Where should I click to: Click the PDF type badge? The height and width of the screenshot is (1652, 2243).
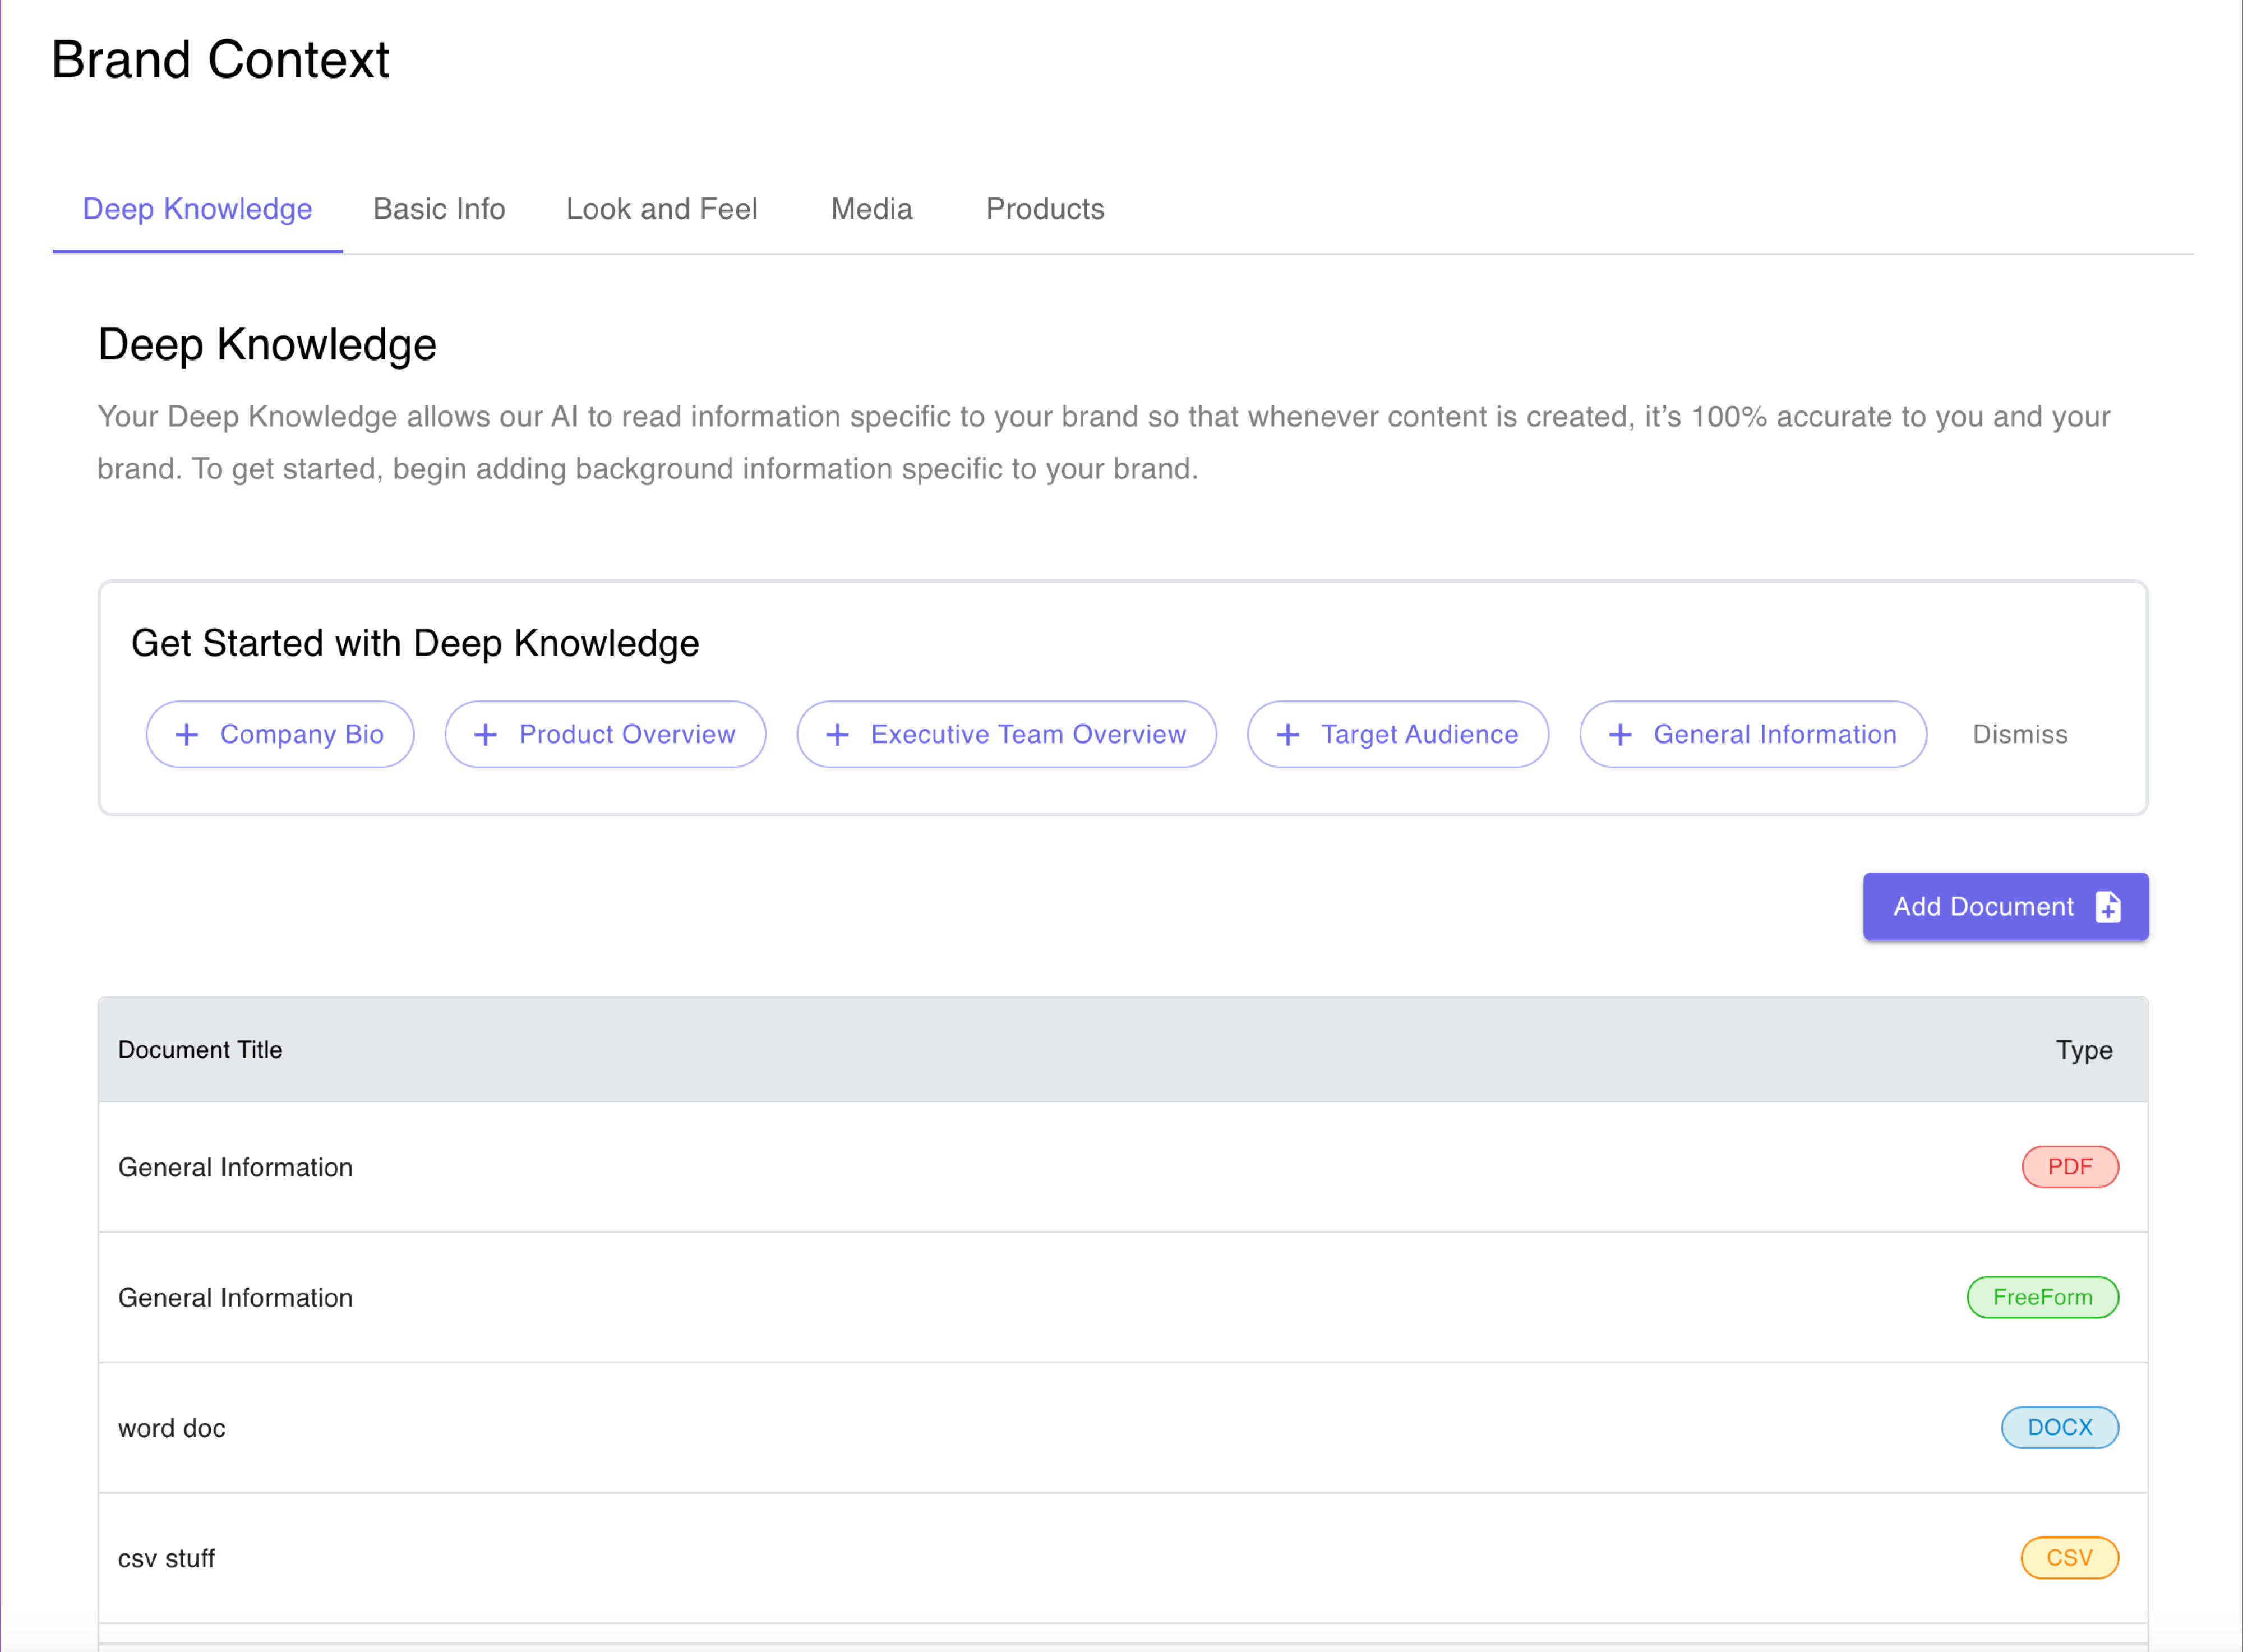(2069, 1167)
